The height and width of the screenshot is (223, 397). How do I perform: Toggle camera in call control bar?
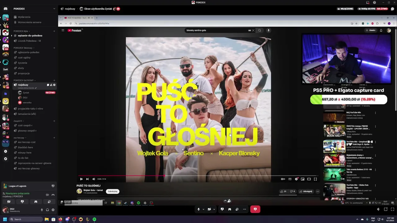point(209,209)
